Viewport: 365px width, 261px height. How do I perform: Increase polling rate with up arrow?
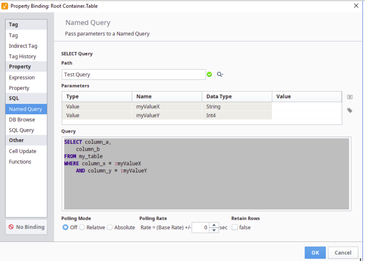(x=214, y=225)
